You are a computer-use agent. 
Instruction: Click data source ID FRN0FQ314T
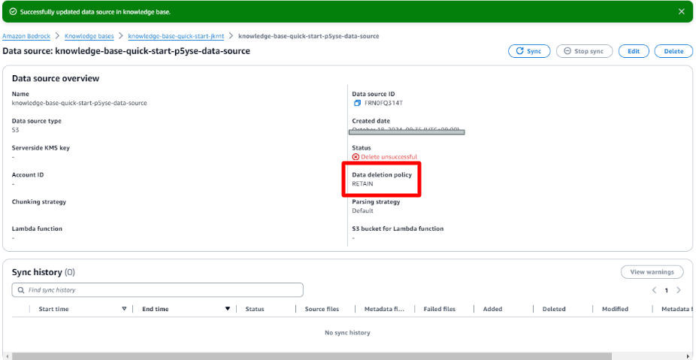pos(383,103)
